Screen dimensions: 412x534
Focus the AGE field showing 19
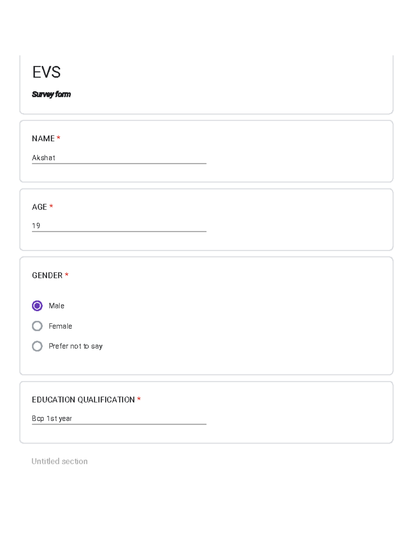[x=119, y=226]
